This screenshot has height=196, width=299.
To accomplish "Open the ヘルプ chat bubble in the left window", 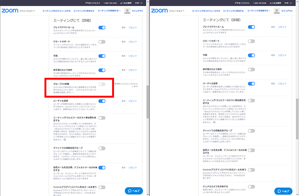I will 134,190.
